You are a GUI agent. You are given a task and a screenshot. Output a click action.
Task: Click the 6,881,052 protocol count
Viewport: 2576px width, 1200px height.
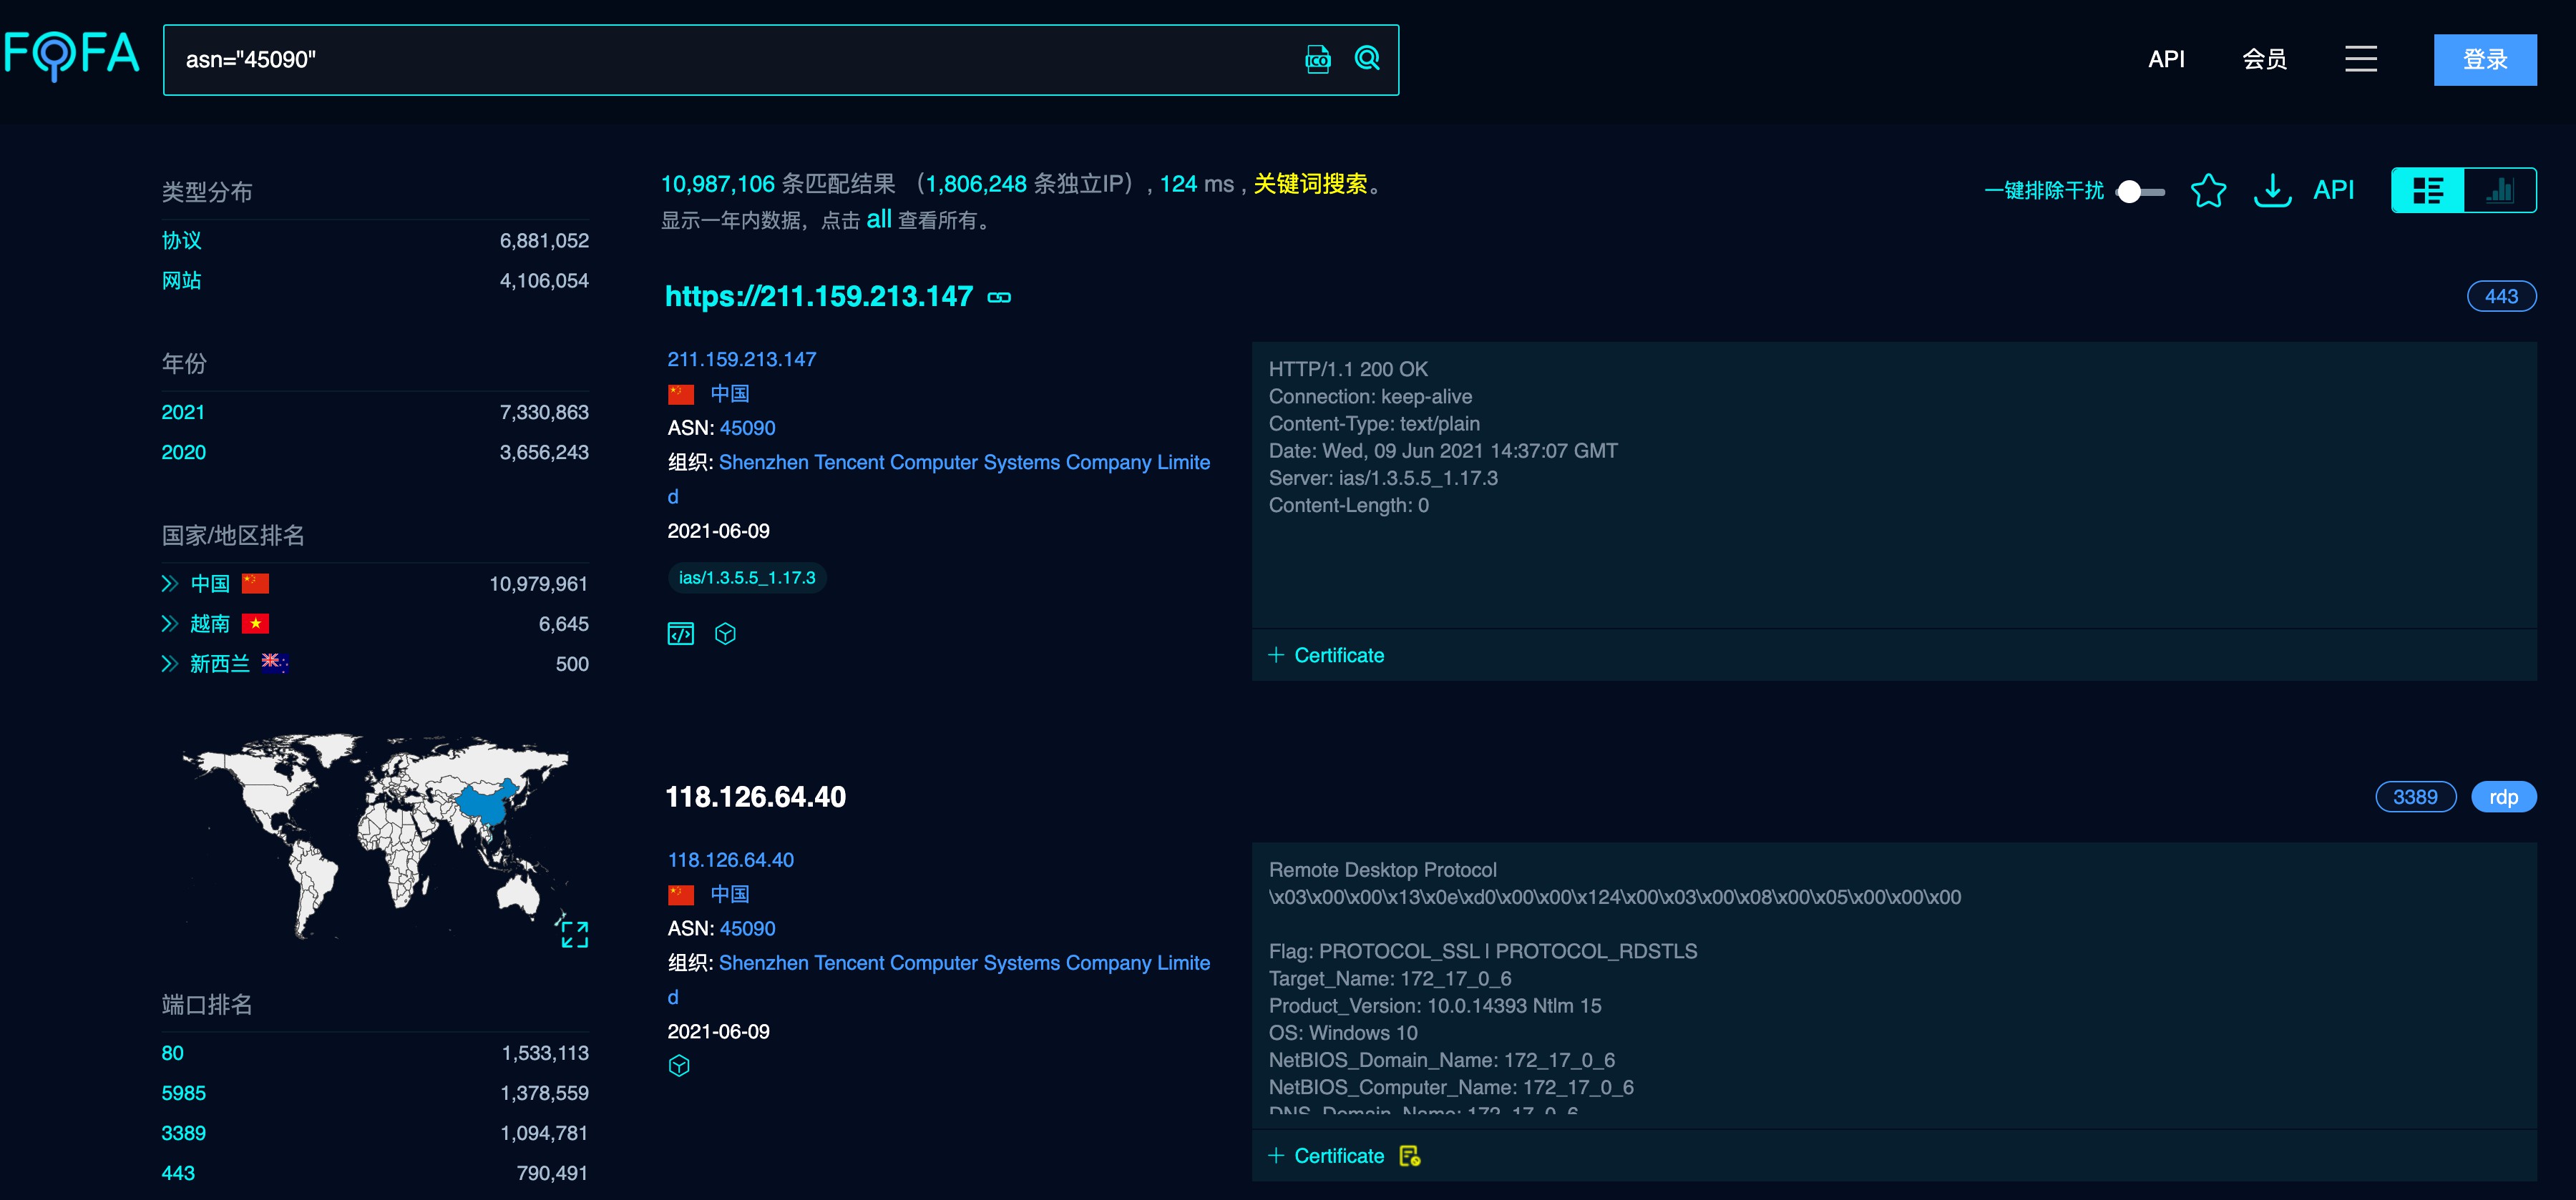pos(544,241)
